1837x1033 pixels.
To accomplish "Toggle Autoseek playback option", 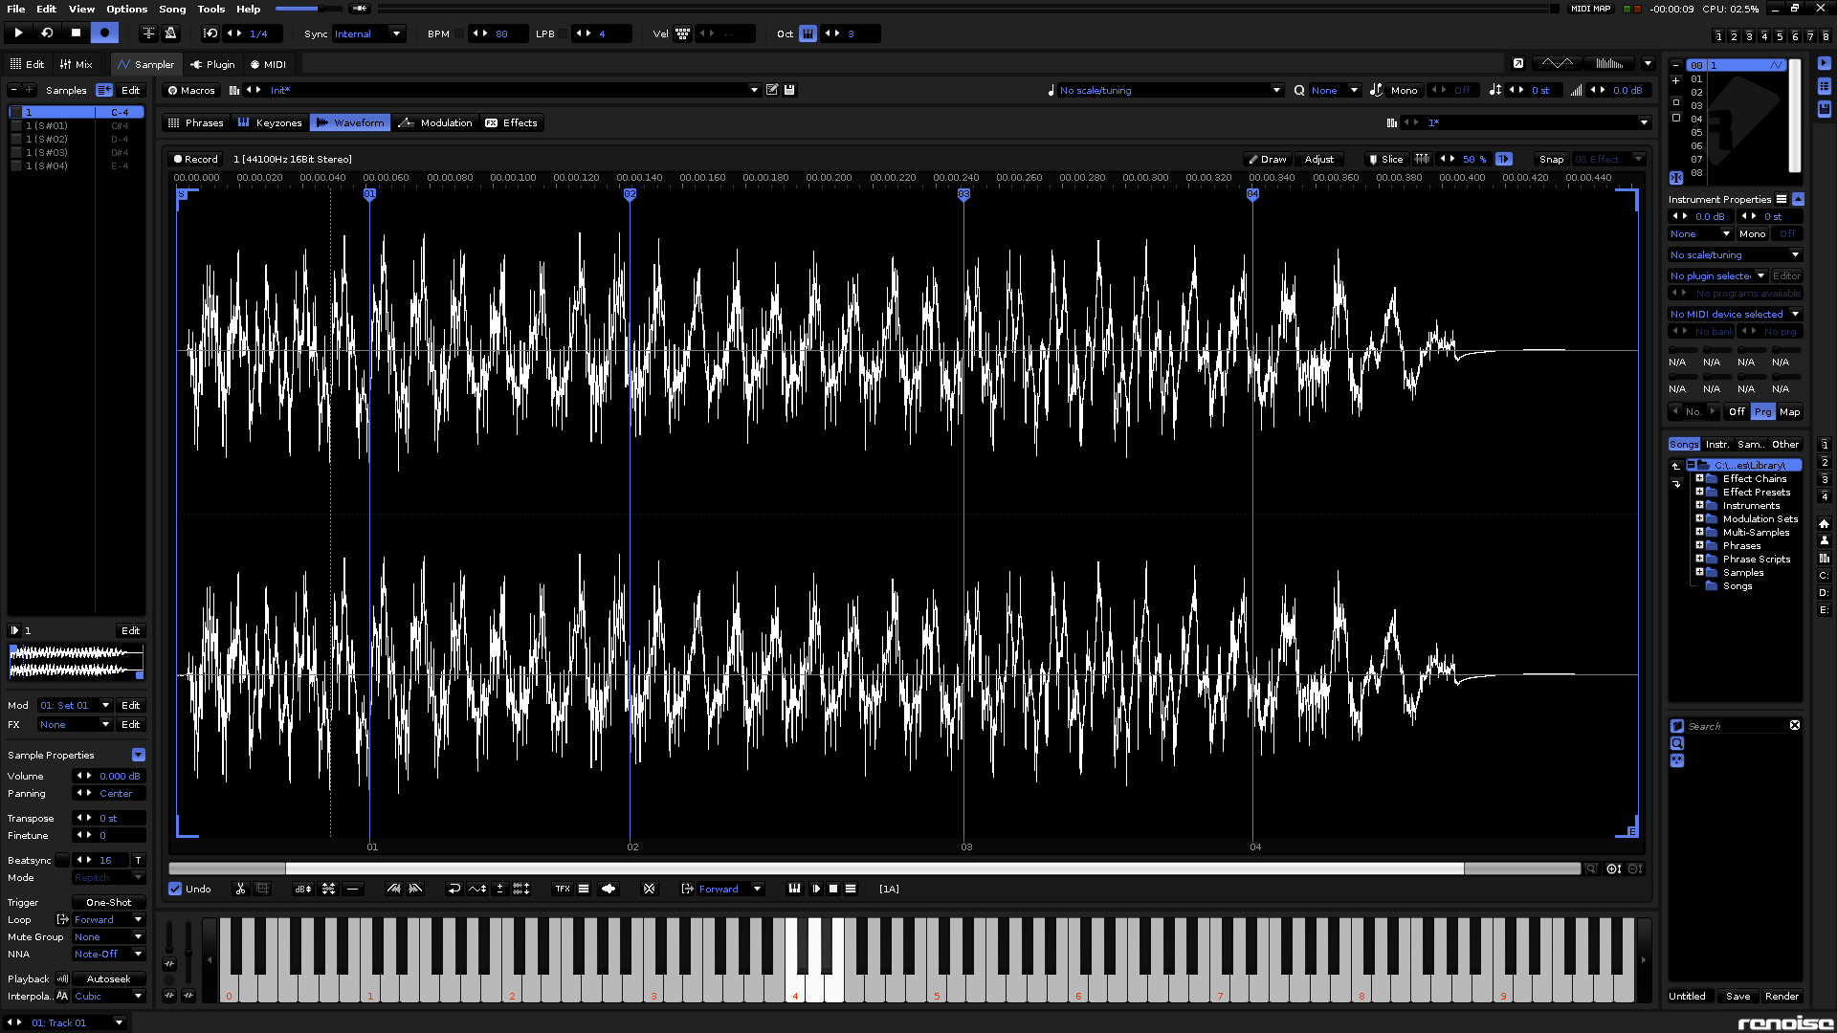I will [x=108, y=978].
